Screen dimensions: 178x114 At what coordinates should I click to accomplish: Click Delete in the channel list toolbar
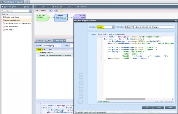click(x=13, y=7)
